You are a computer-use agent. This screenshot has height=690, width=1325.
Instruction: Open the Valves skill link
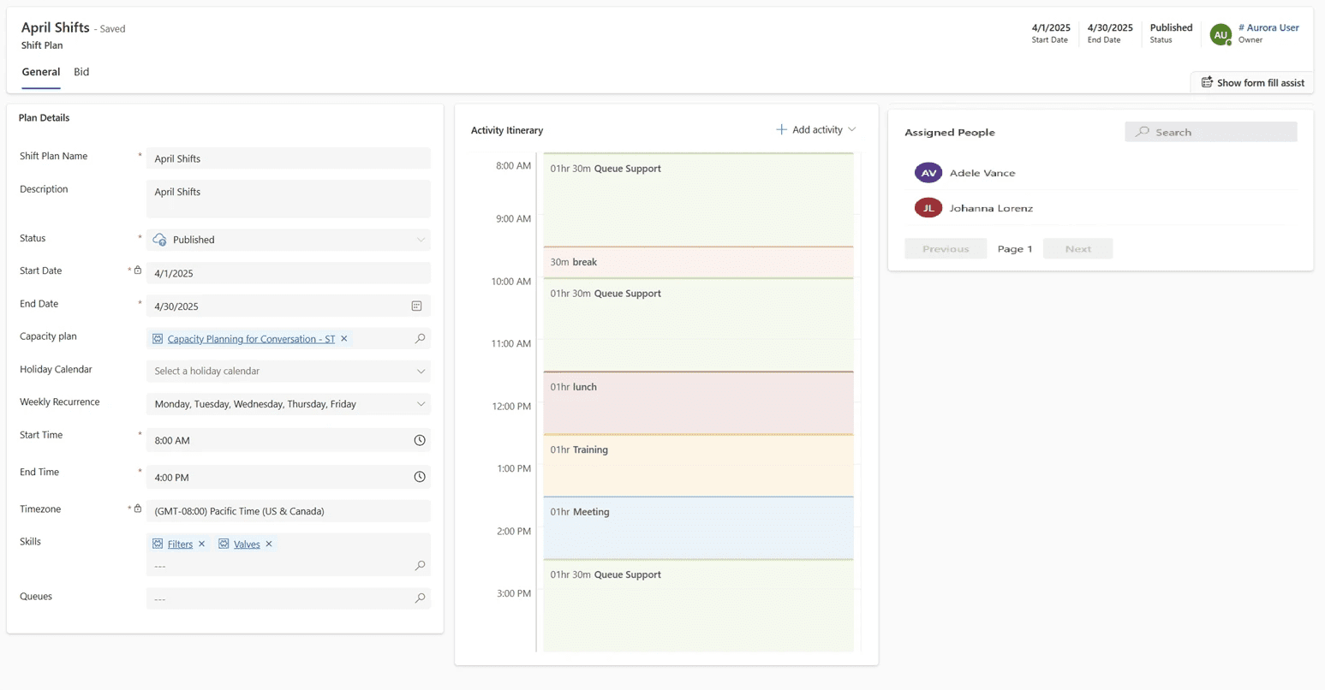247,544
